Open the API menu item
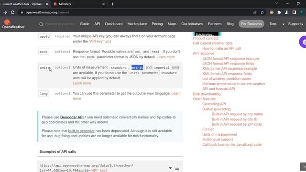Viewport: 306px width, 172px height. tap(97, 24)
